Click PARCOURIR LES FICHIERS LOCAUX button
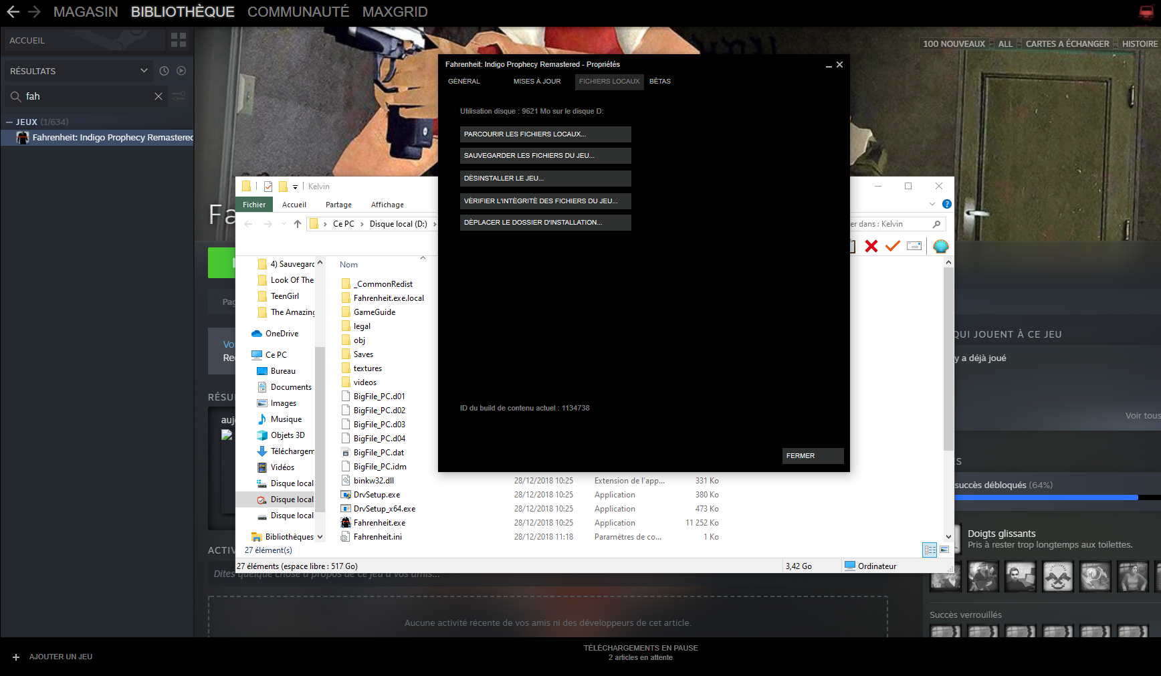The width and height of the screenshot is (1161, 676). pos(546,134)
